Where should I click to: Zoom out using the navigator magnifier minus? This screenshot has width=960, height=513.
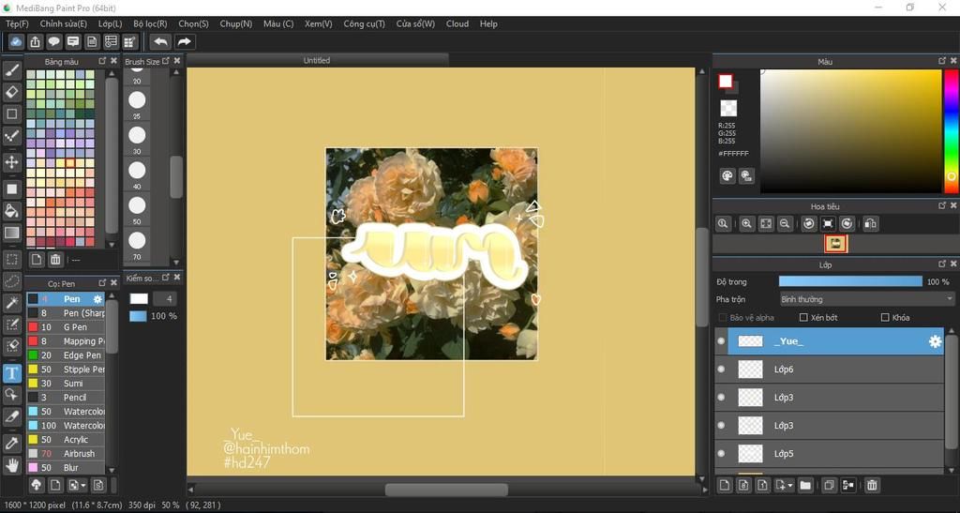coord(785,224)
